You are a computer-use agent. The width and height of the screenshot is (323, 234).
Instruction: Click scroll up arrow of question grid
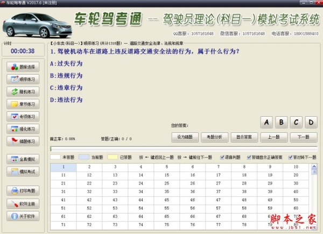point(314,166)
